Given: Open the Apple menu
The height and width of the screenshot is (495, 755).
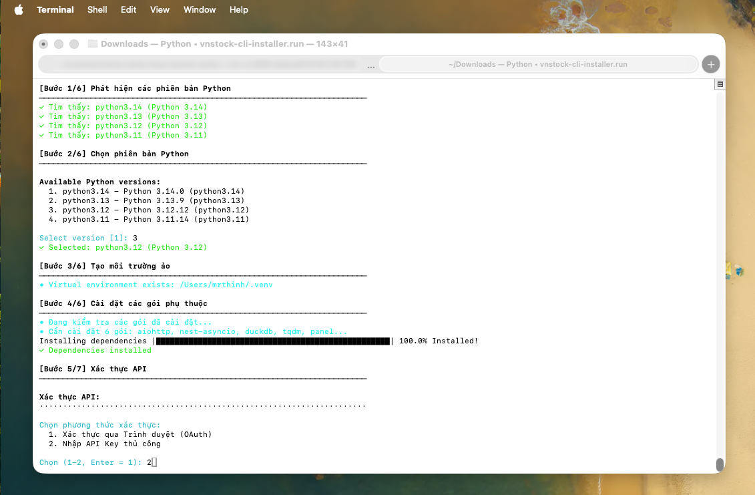Looking at the screenshot, I should coord(18,10).
